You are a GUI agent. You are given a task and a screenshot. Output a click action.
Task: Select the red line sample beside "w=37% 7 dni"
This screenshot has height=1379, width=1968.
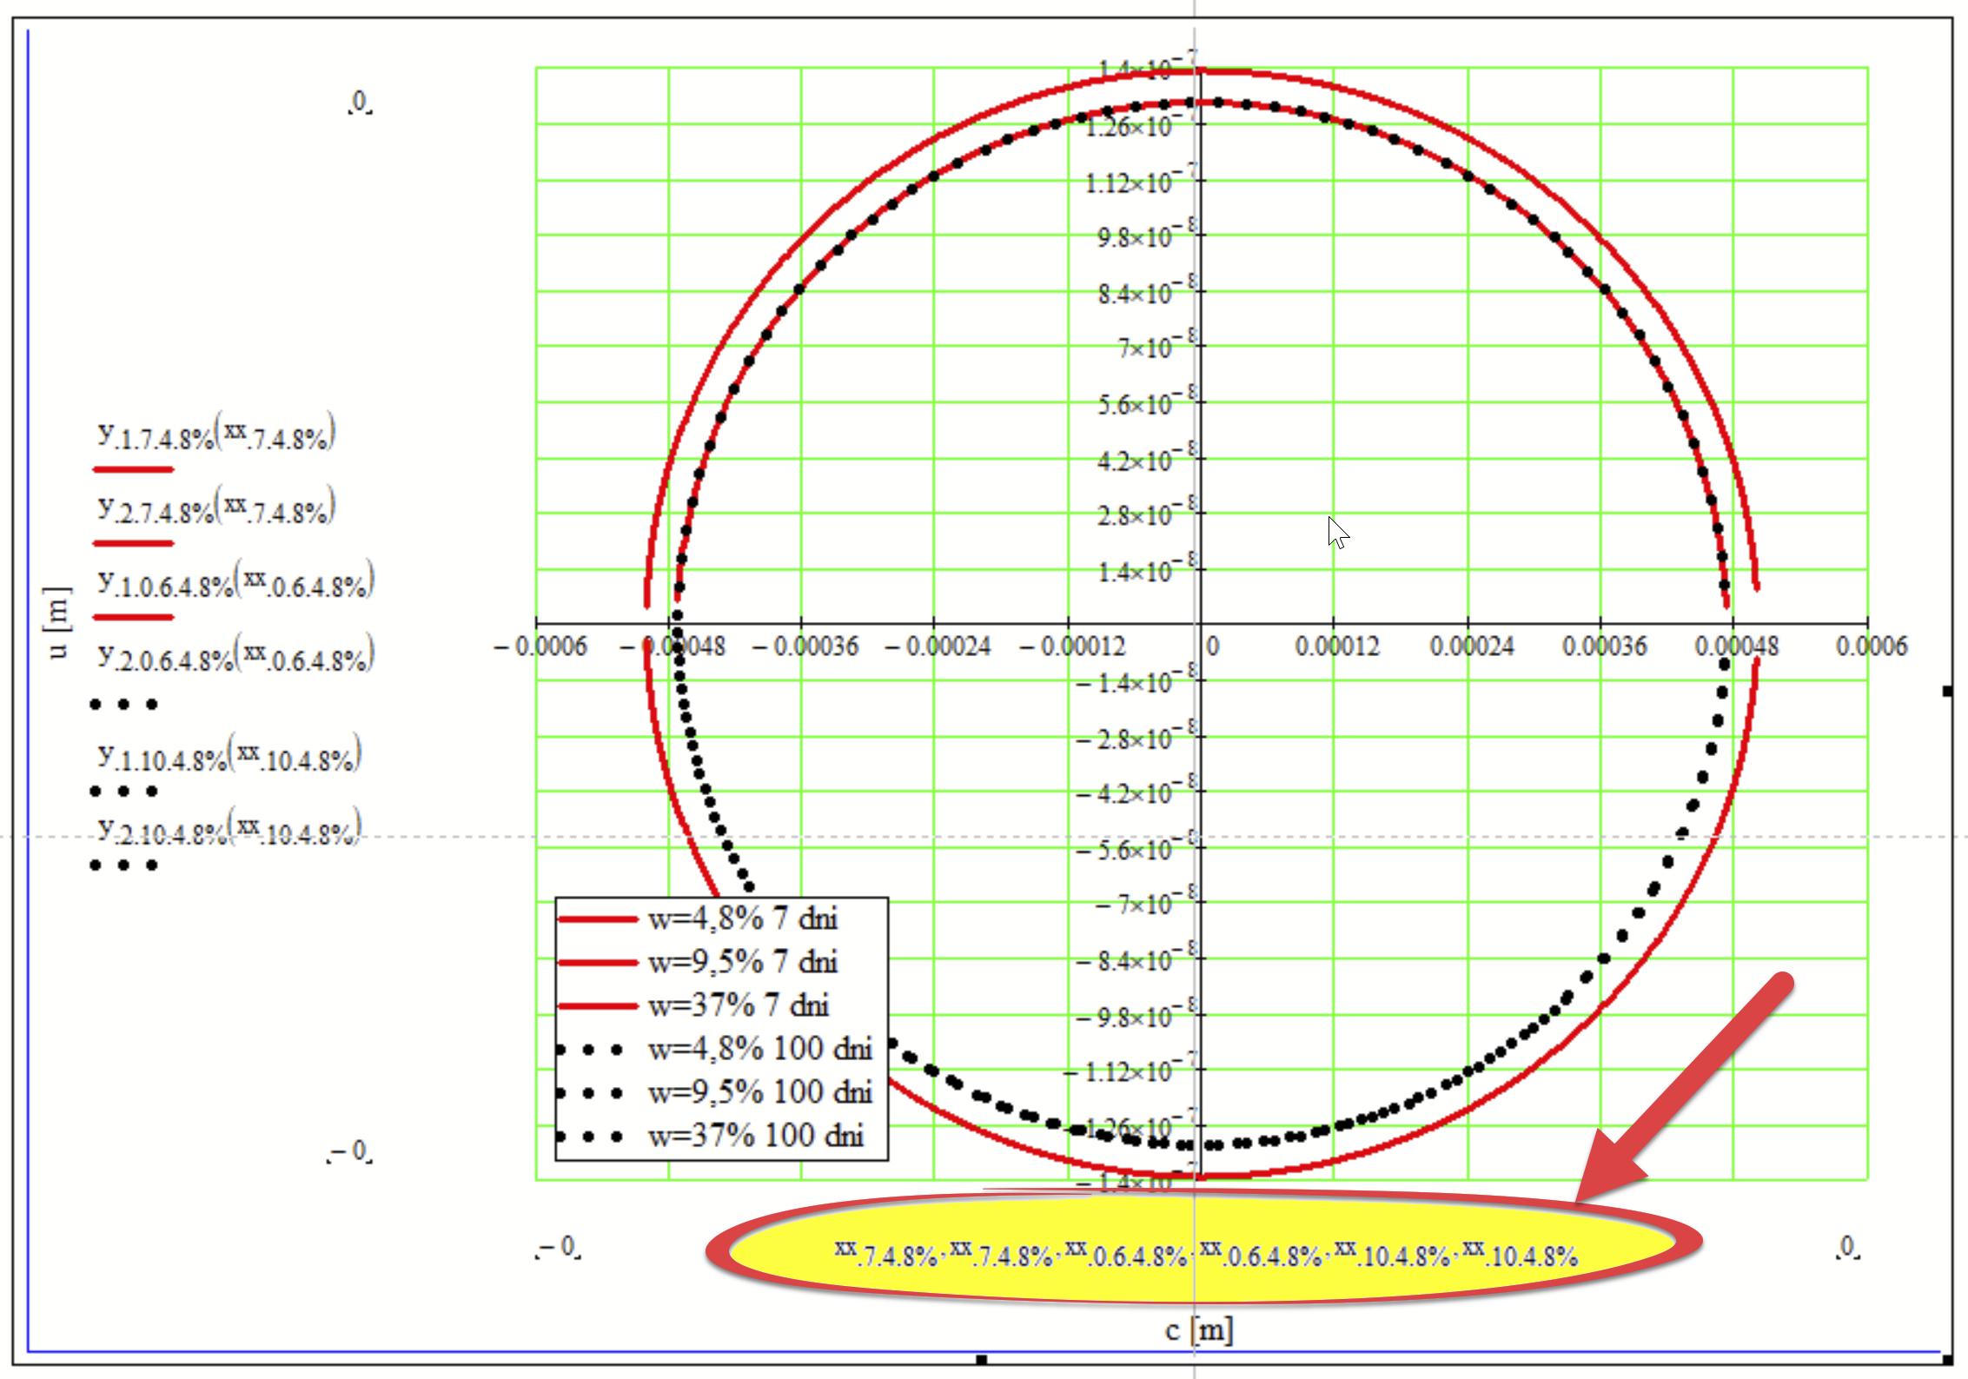602,1004
